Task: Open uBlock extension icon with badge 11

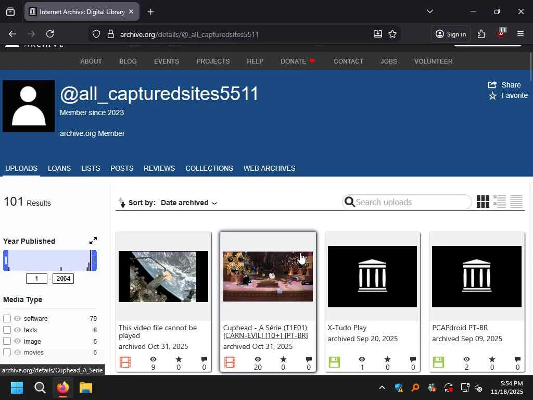Action: click(x=501, y=33)
